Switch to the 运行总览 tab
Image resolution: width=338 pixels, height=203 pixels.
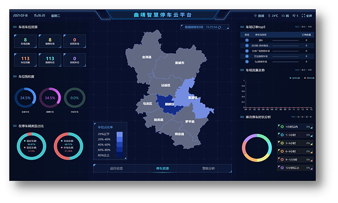click(116, 168)
